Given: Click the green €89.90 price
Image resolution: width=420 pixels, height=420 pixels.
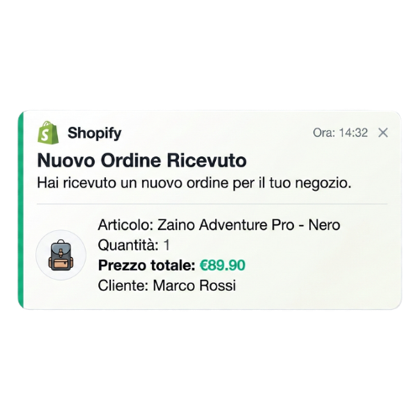Looking at the screenshot, I should coord(223,265).
